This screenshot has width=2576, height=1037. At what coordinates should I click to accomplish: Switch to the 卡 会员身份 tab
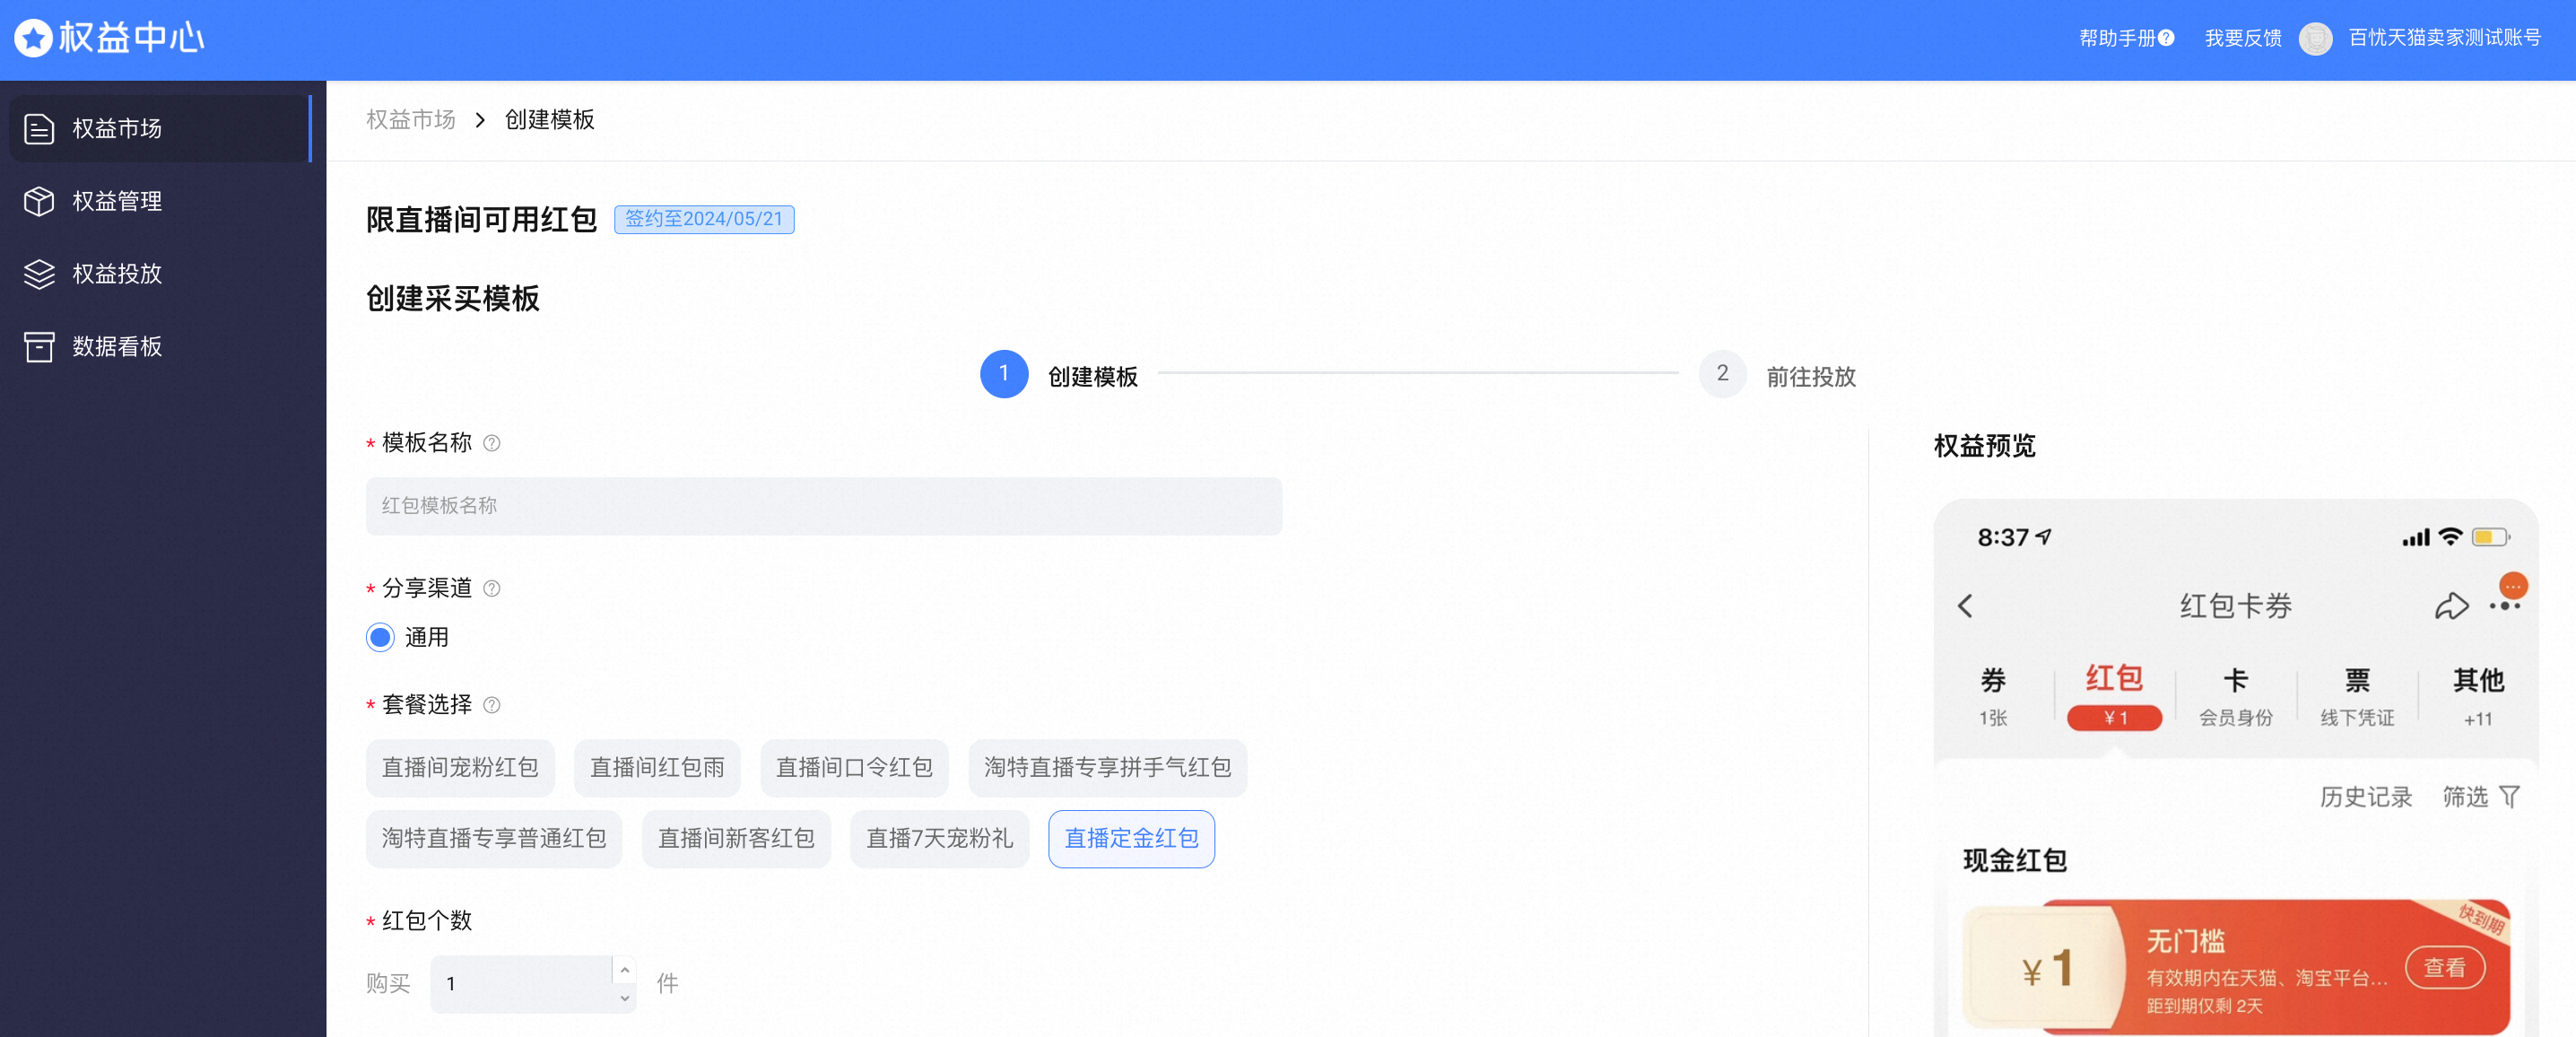2235,696
